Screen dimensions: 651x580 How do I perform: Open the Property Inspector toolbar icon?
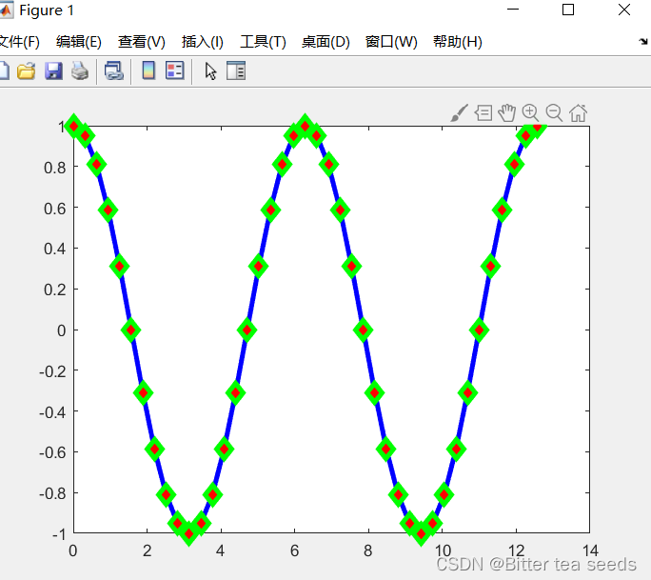click(236, 70)
